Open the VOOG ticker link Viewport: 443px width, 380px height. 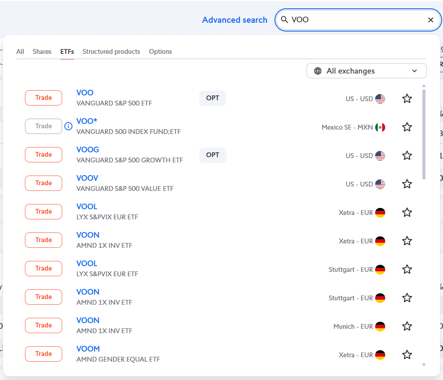pyautogui.click(x=88, y=149)
